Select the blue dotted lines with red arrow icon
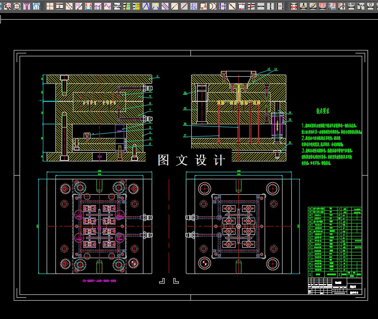Viewport: 378px width, 319px height. 223,6
